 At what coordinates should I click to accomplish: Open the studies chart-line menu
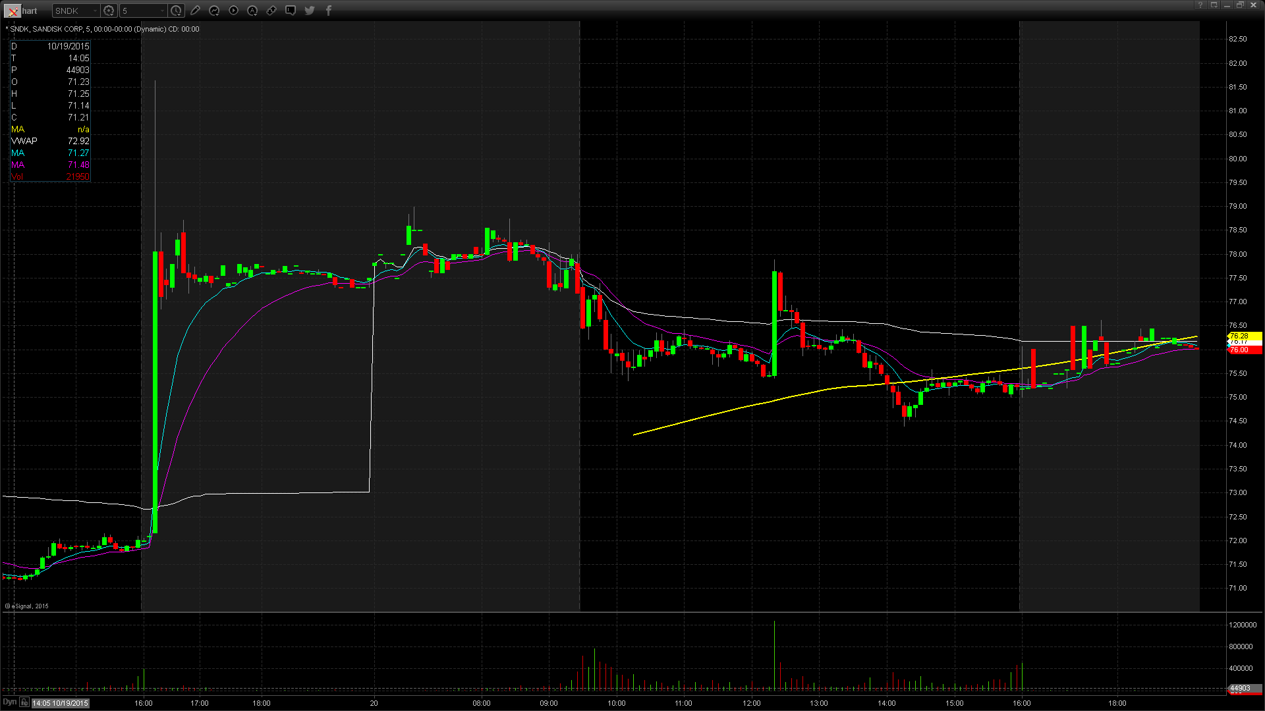click(x=214, y=11)
